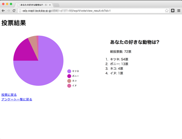
Task: Go back using the browser back arrow
Action: (3, 11)
